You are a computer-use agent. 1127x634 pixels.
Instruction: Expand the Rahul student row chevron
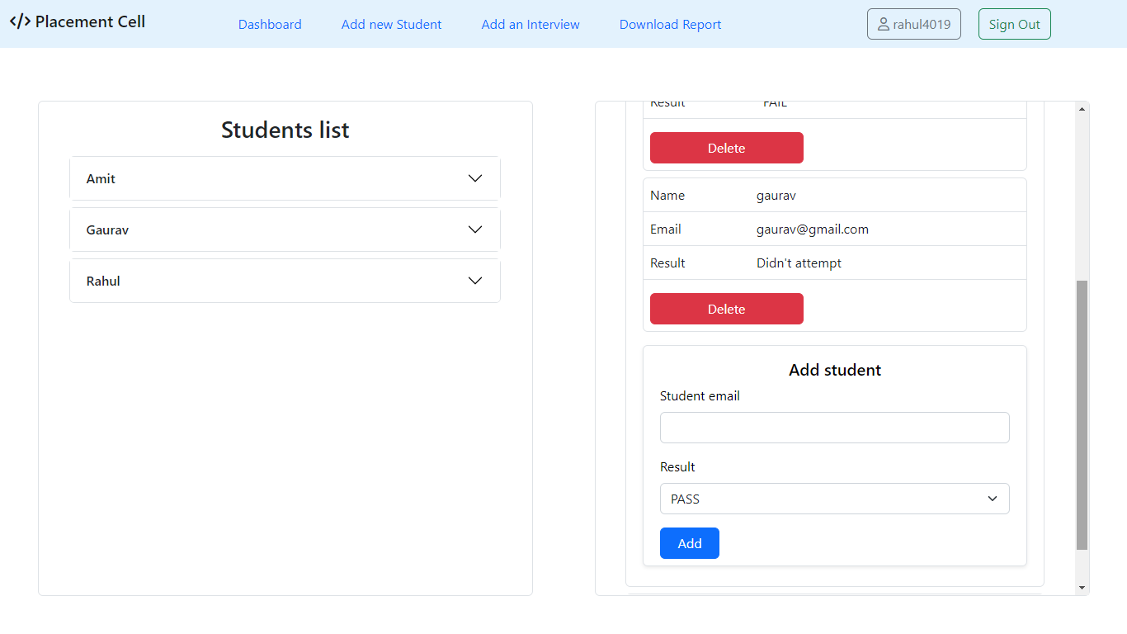475,281
